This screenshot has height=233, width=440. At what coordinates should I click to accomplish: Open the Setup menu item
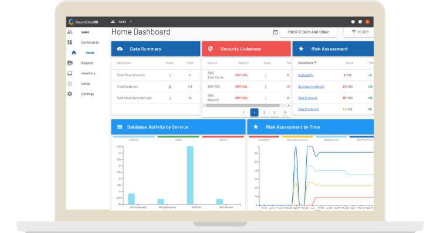86,84
